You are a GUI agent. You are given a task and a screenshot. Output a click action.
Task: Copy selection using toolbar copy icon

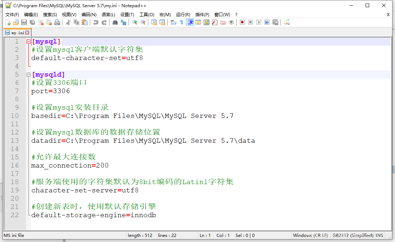[76, 22]
